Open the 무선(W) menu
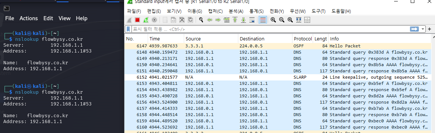The width and height of the screenshot is (435, 133). [298, 11]
